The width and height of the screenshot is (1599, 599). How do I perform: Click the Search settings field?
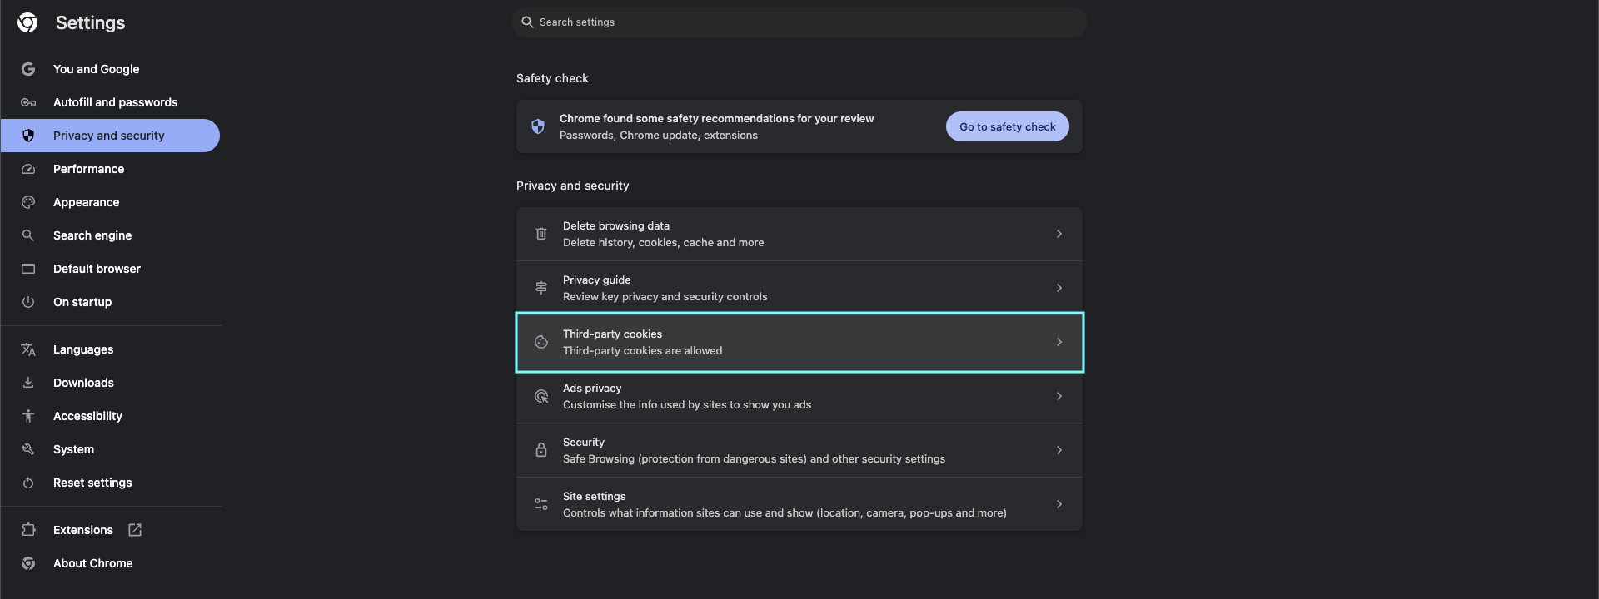pos(799,22)
